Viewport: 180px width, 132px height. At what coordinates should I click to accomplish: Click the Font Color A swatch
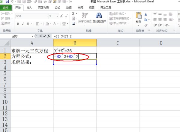click(55, 23)
